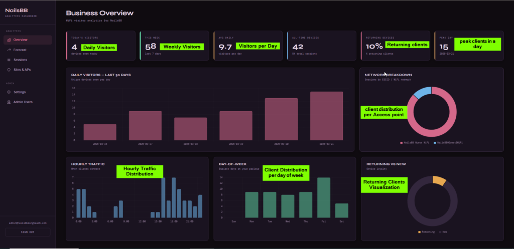Open the Sessions section
This screenshot has width=514, height=249.
[x=28, y=60]
